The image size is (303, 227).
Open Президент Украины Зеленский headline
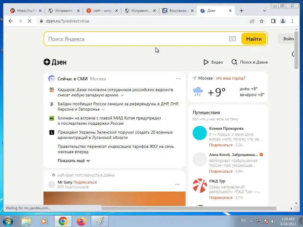[115, 135]
